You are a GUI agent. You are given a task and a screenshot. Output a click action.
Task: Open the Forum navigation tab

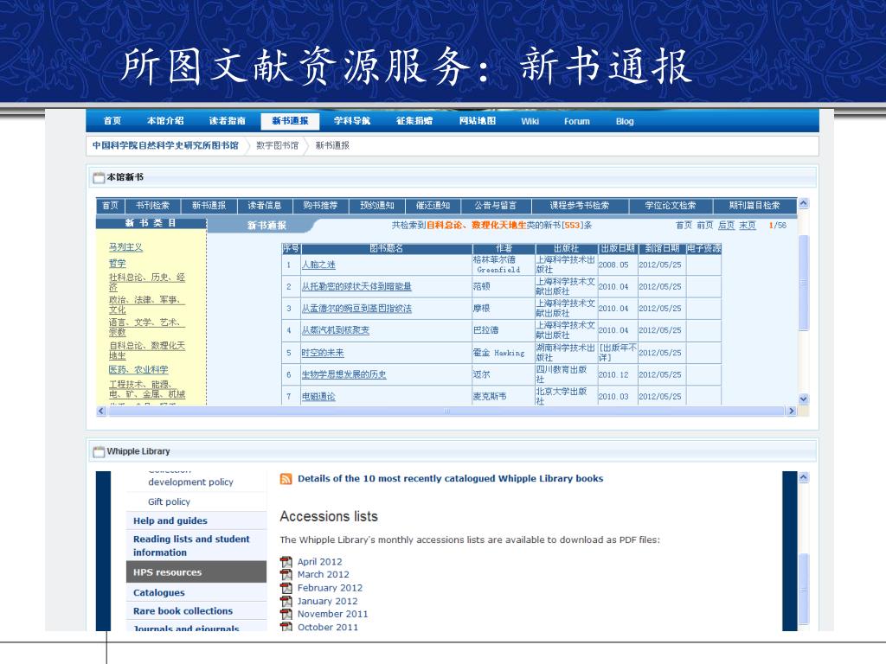pyautogui.click(x=577, y=121)
